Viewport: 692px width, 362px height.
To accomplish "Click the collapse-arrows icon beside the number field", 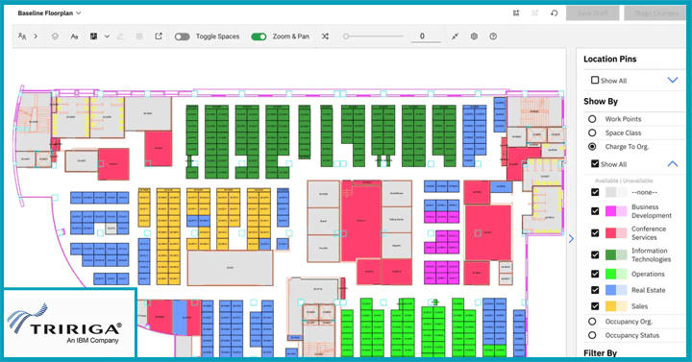I will pos(455,36).
